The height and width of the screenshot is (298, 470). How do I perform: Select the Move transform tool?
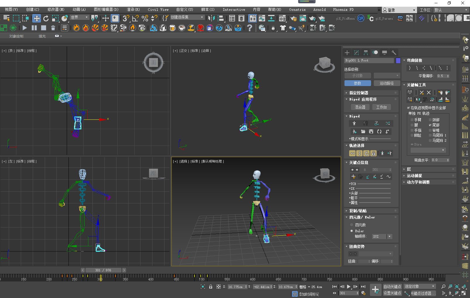37,18
